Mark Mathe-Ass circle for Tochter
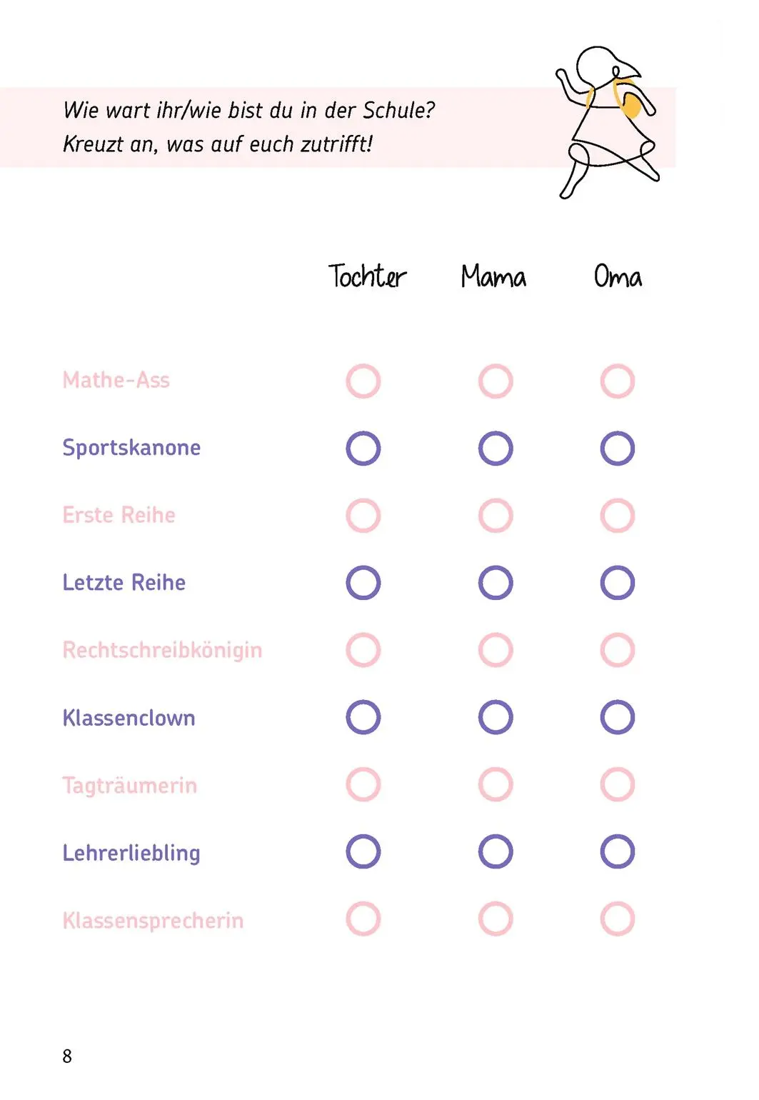759x1100 pixels. point(363,381)
